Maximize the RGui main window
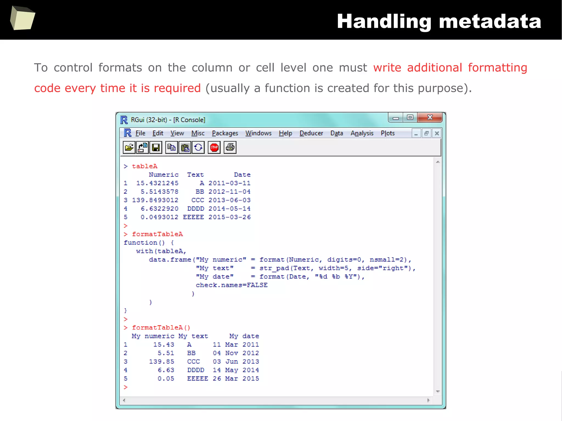 pyautogui.click(x=410, y=118)
